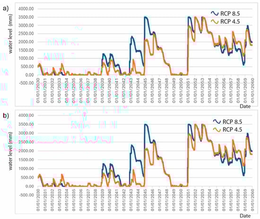Click the RCP 4.5 legend line marker in chart b

point(217,130)
